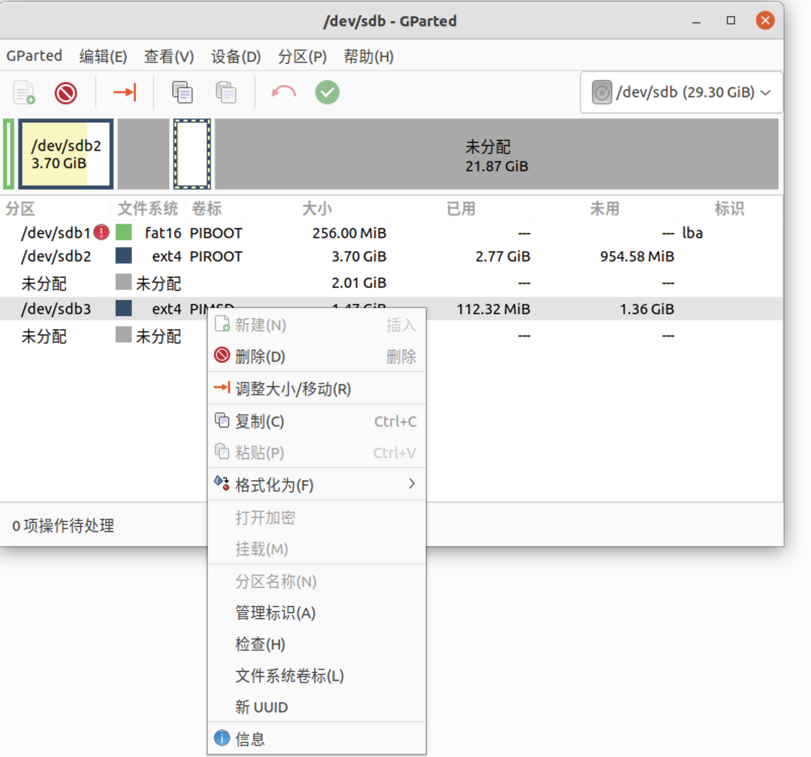
Task: Click 管理标识(A) menu entry
Action: [x=275, y=613]
